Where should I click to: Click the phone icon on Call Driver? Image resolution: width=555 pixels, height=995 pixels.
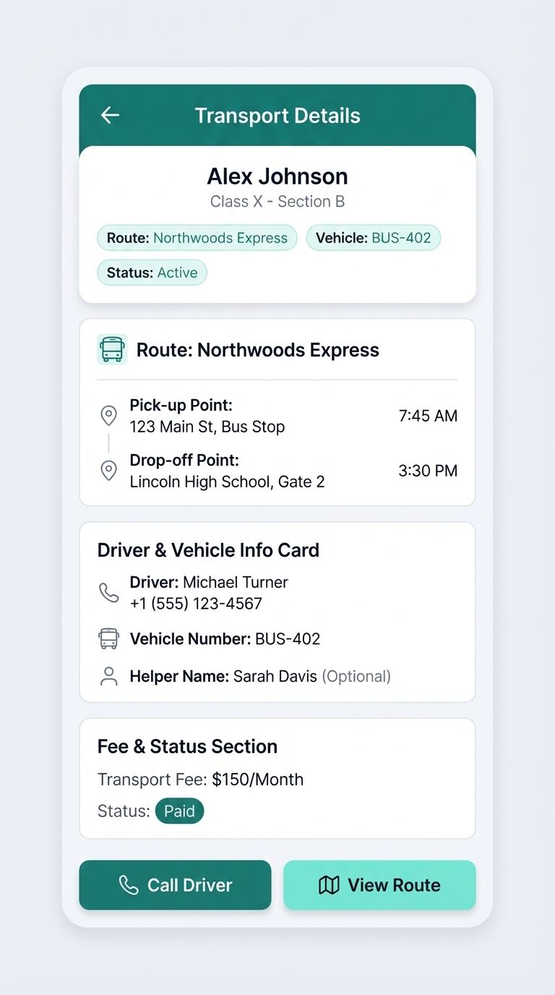tap(129, 885)
